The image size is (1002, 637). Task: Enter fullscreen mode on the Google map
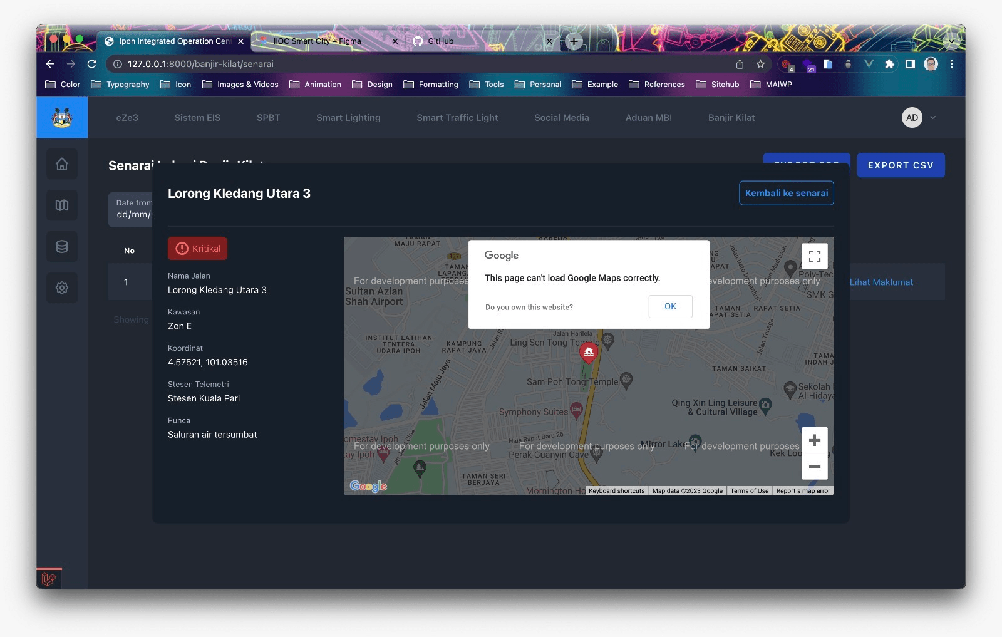pos(815,256)
